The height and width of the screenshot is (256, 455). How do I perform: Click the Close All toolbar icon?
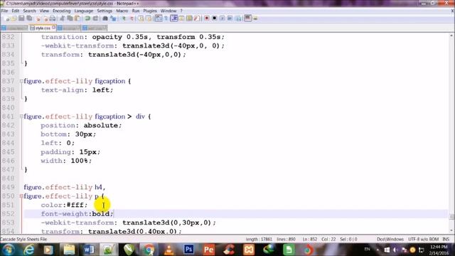point(45,18)
